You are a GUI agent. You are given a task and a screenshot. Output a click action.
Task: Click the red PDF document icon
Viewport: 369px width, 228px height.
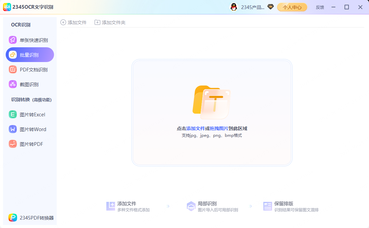click(13, 70)
